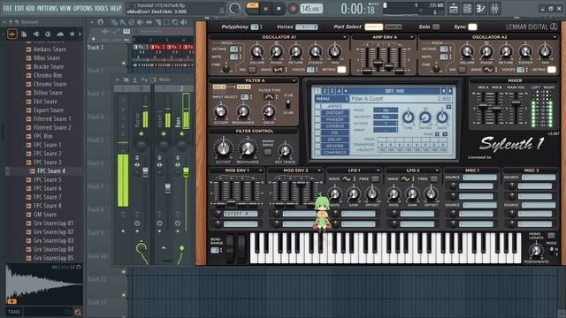The height and width of the screenshot is (318, 566).
Task: Open the TOOLS menu
Action: 101,8
